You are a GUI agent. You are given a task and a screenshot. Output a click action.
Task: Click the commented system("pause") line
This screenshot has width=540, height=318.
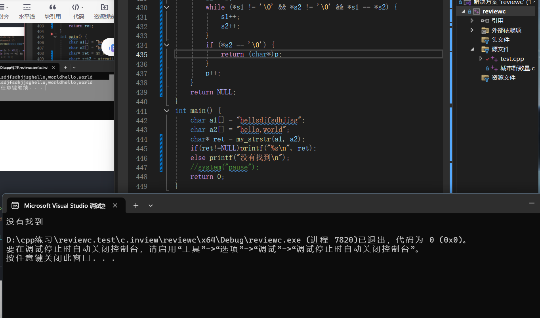[x=225, y=167]
